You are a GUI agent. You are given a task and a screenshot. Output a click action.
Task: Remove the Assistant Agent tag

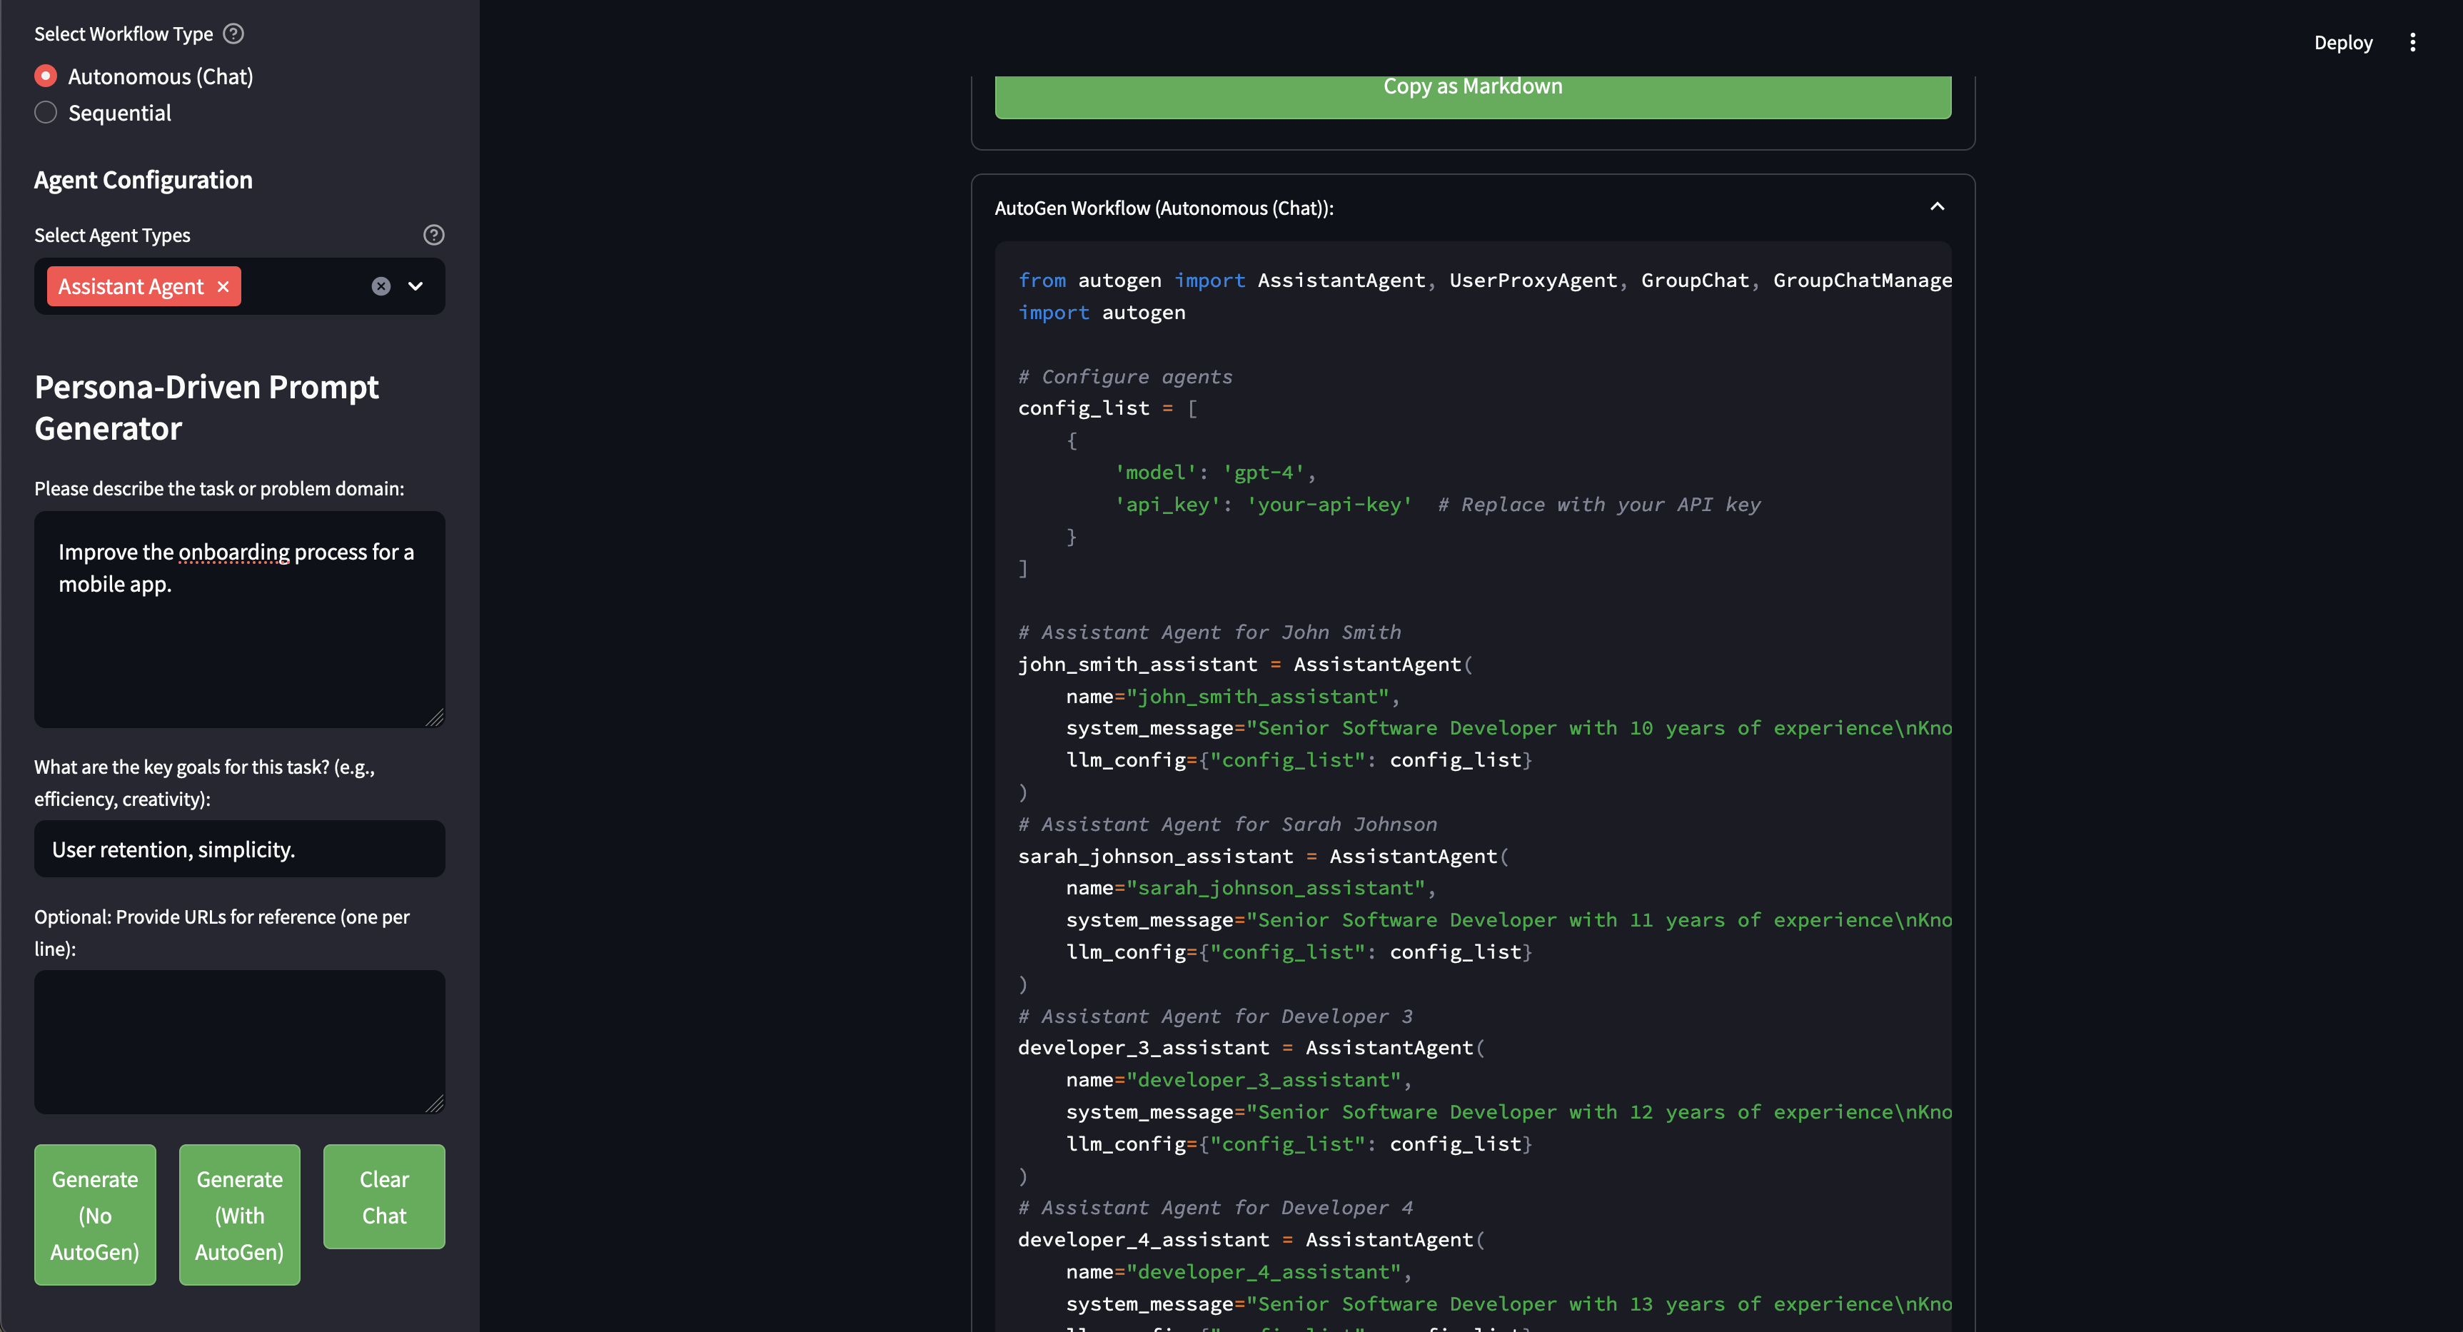223,287
